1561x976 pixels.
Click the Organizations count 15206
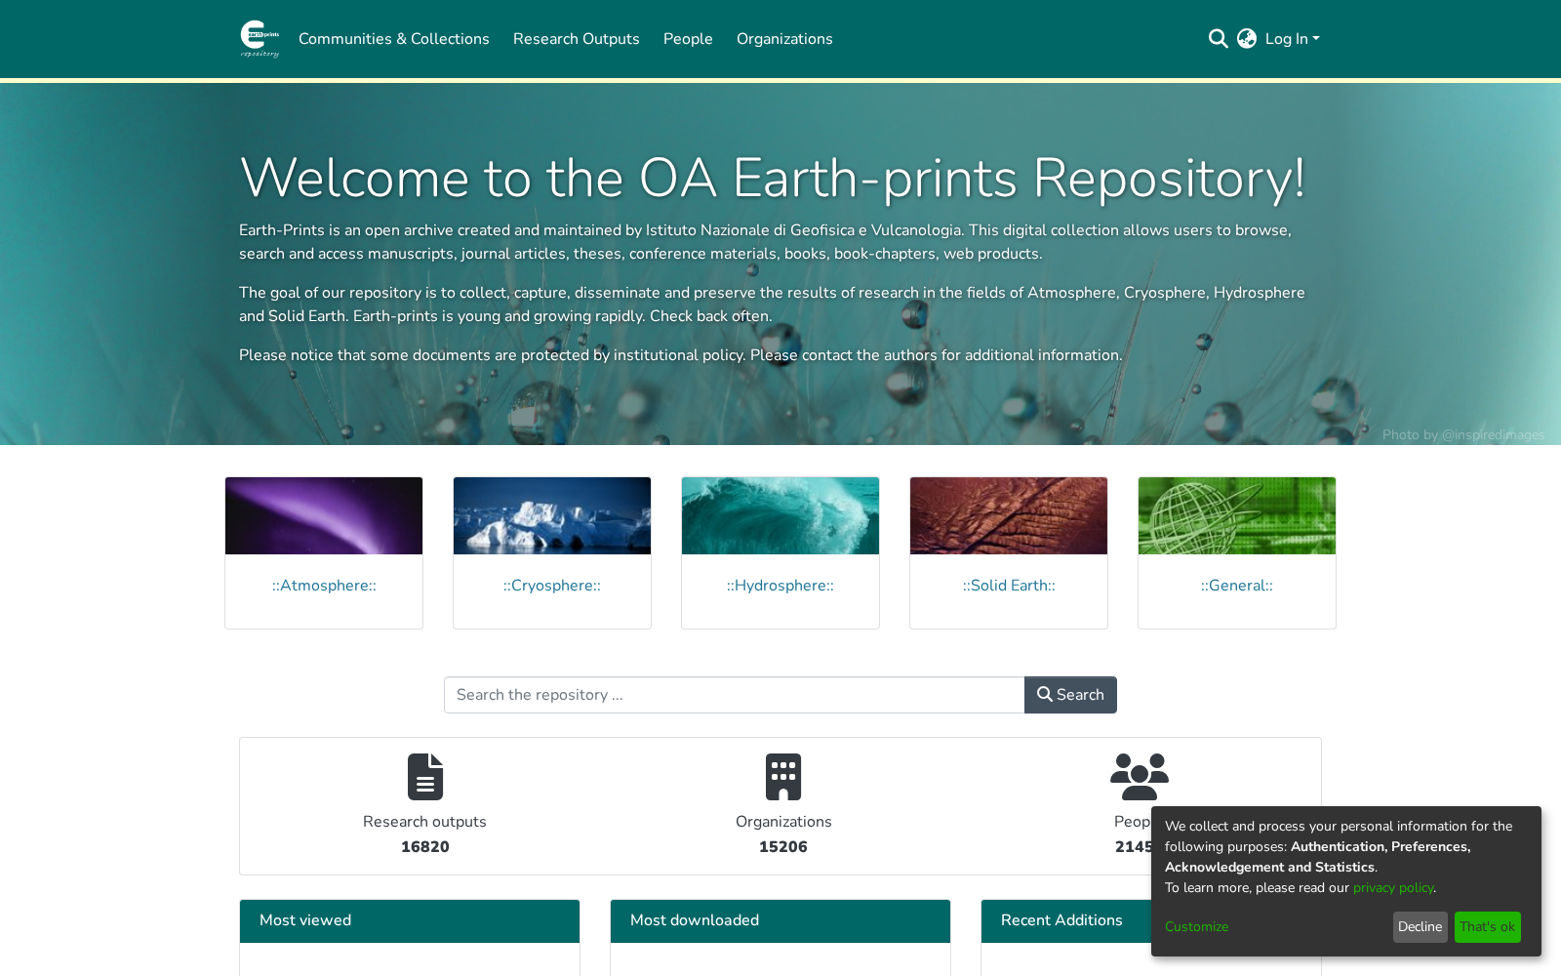pyautogui.click(x=783, y=847)
